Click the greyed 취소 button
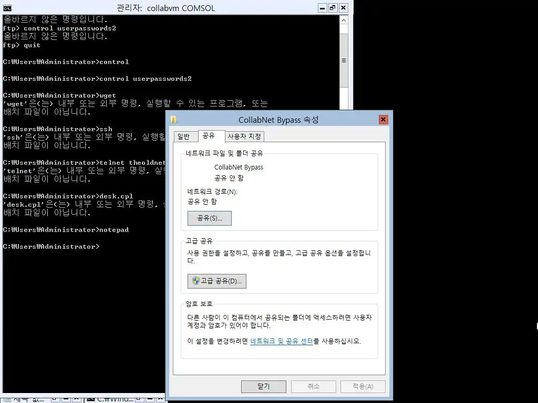This screenshot has height=403, width=538. 314,387
